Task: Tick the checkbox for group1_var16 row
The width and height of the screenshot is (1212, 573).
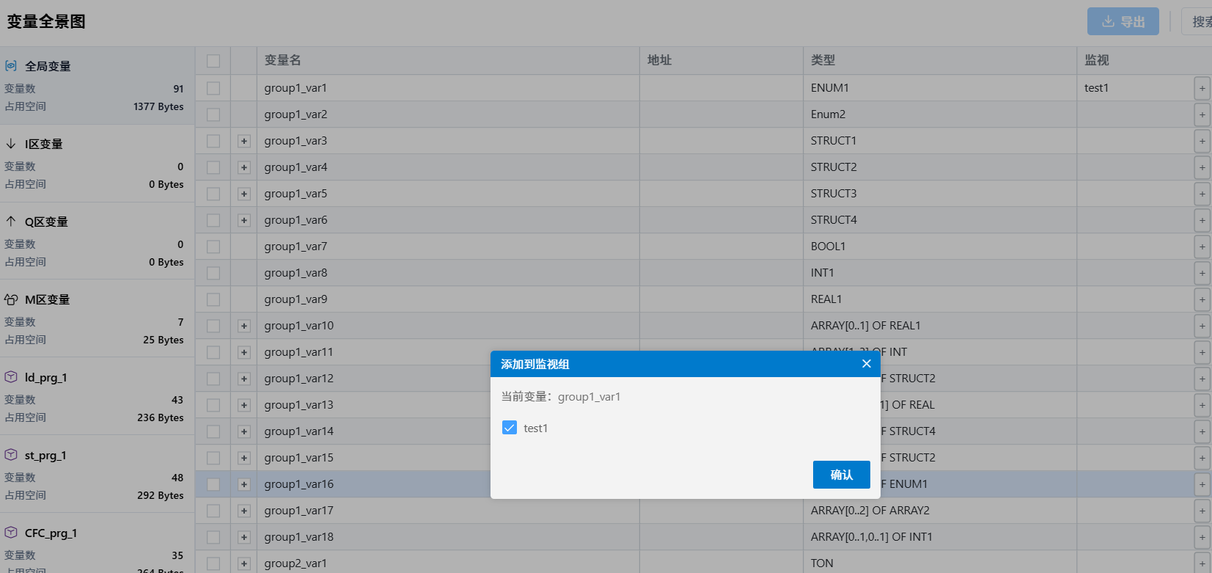Action: [x=213, y=484]
